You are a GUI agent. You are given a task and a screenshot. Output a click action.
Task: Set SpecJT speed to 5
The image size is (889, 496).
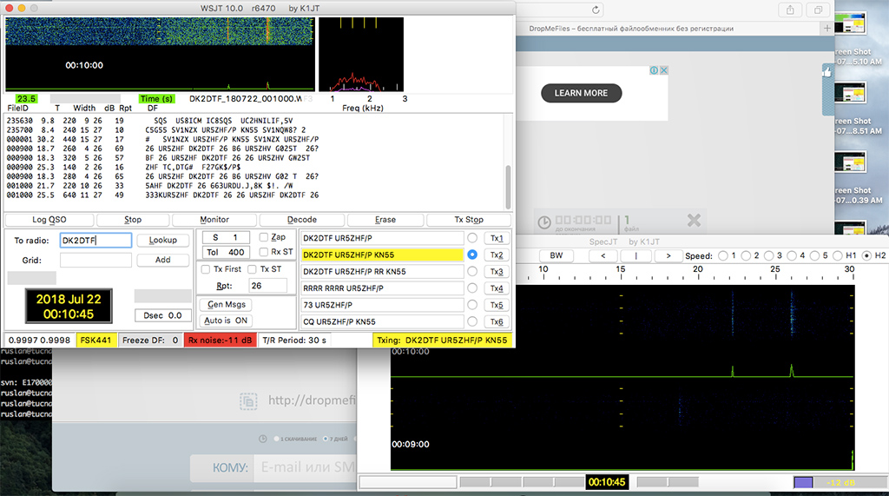tap(814, 255)
